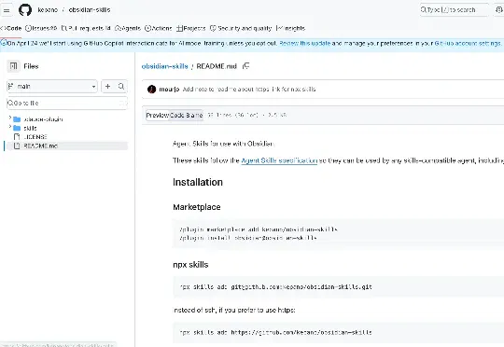Viewport: 504px width, 347px height.
Task: Focus the 'Go to file' input
Action: pos(67,104)
